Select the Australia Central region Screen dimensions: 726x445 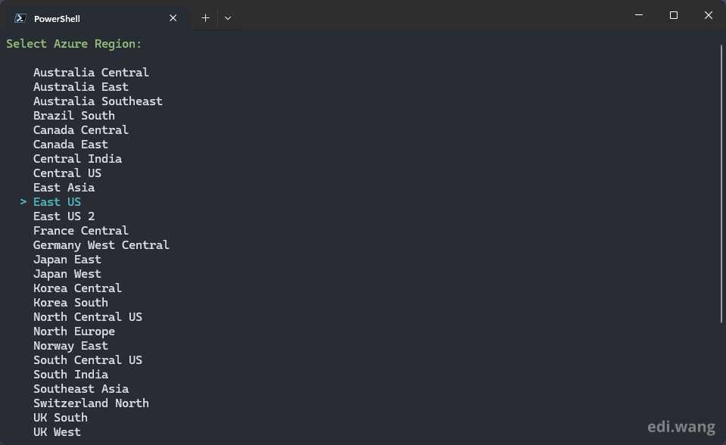pos(91,73)
